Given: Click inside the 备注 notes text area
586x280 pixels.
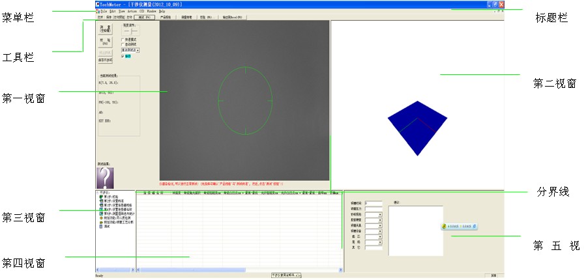Looking at the screenshot, I should [x=416, y=231].
